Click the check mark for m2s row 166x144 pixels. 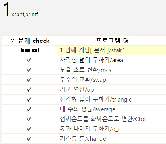(x=29, y=70)
